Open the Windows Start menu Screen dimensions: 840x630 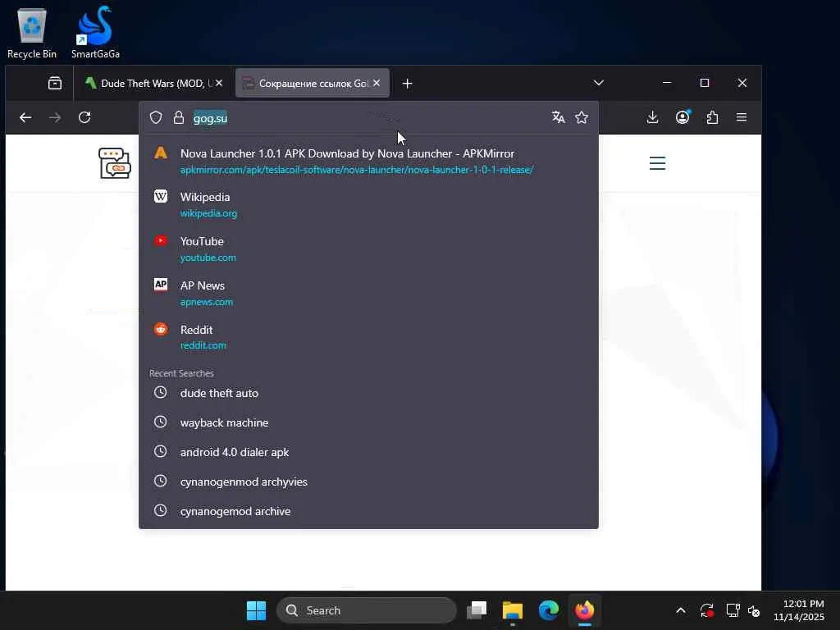coord(256,610)
